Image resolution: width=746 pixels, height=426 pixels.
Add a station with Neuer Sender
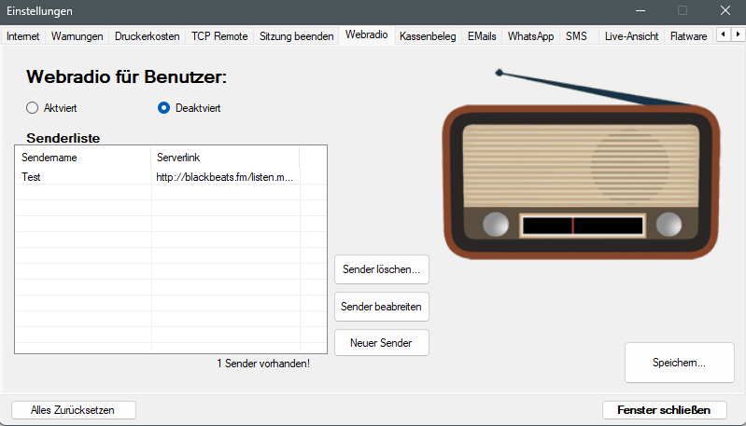pyautogui.click(x=382, y=342)
